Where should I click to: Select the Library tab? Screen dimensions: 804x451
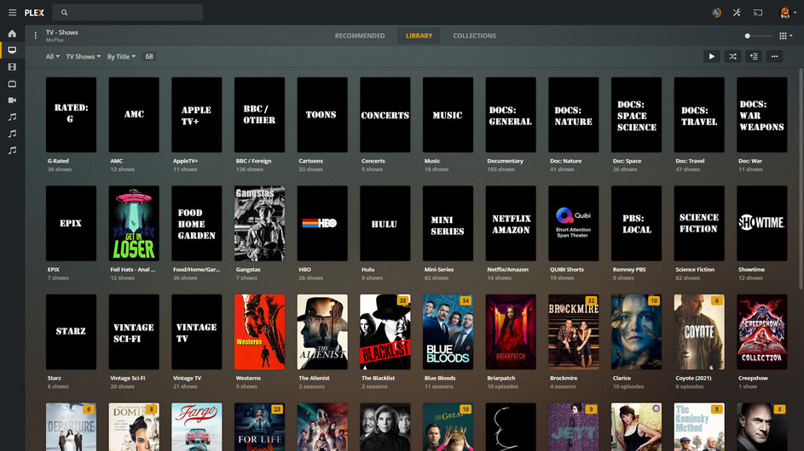[419, 36]
